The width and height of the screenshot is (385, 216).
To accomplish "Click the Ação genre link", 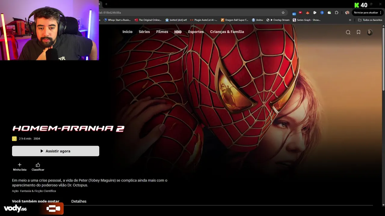I will click(x=15, y=191).
